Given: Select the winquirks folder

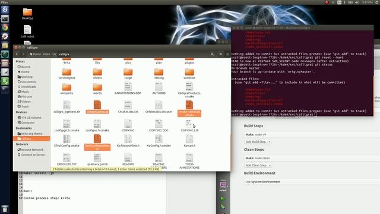Looking at the screenshot, I should click(x=66, y=89).
